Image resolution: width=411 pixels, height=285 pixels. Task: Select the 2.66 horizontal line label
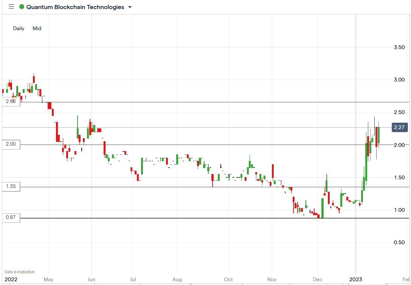tap(11, 102)
